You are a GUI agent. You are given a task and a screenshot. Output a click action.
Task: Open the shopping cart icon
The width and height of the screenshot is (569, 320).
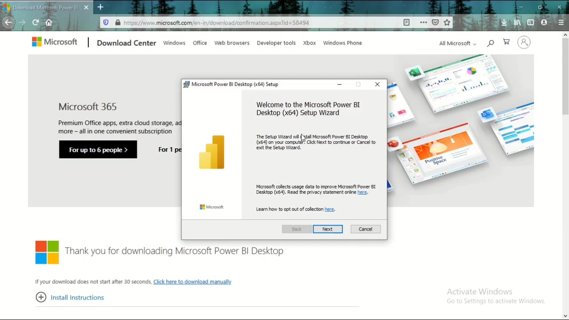pos(506,42)
